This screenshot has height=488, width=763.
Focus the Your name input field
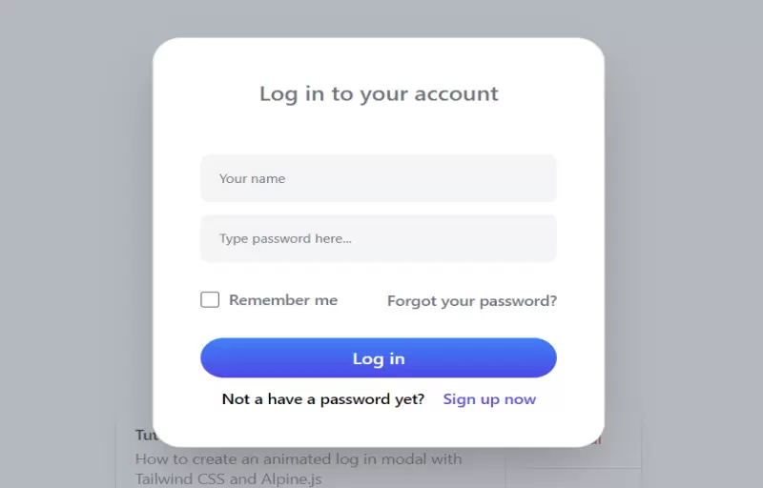[378, 178]
